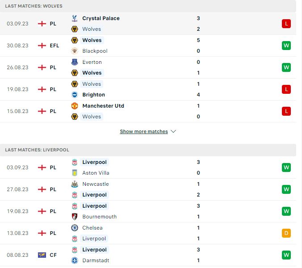Open the Manchester Utd team name

coord(103,106)
